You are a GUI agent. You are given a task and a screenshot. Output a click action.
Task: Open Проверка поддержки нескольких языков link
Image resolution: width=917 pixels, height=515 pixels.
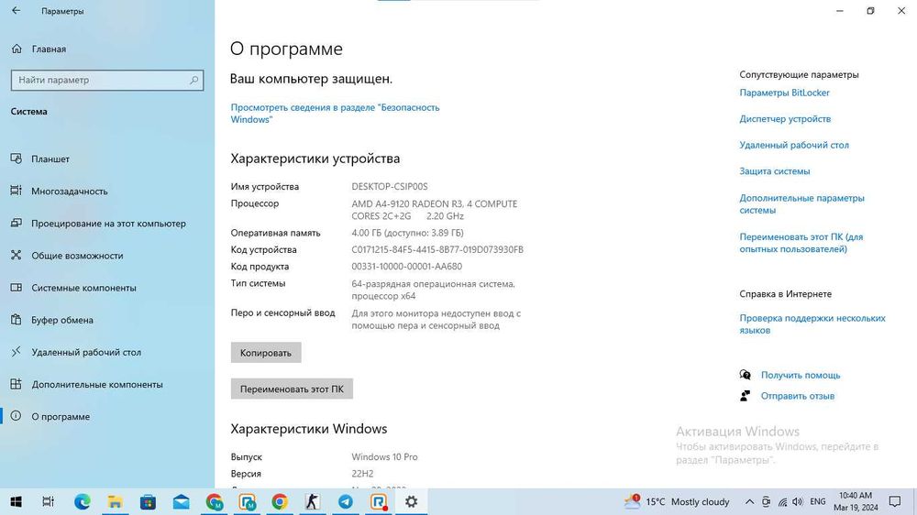(x=812, y=323)
